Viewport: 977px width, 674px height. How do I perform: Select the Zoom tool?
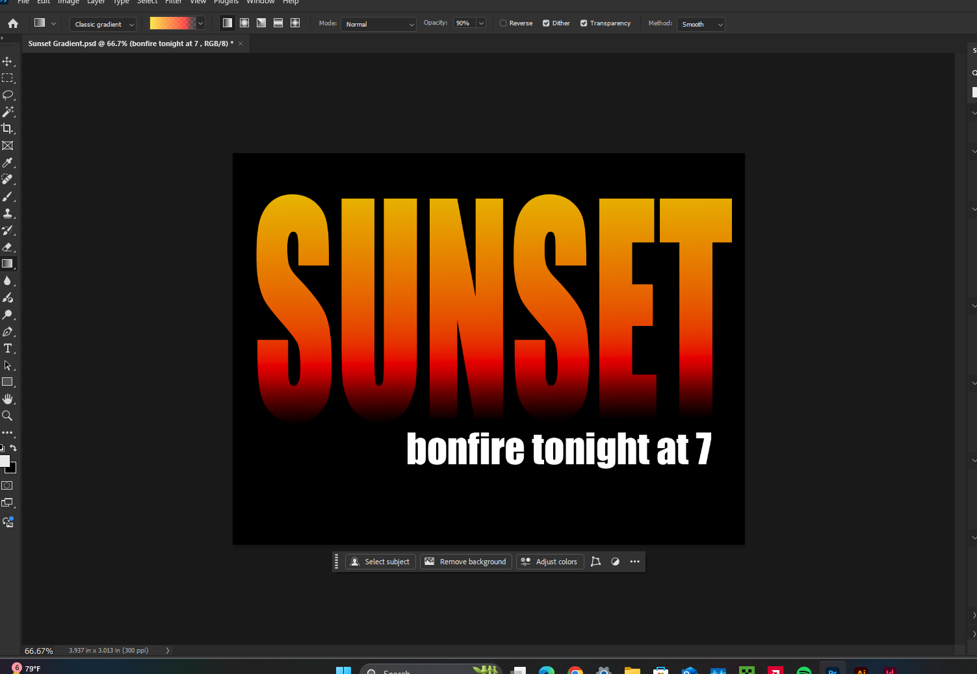[x=8, y=416]
